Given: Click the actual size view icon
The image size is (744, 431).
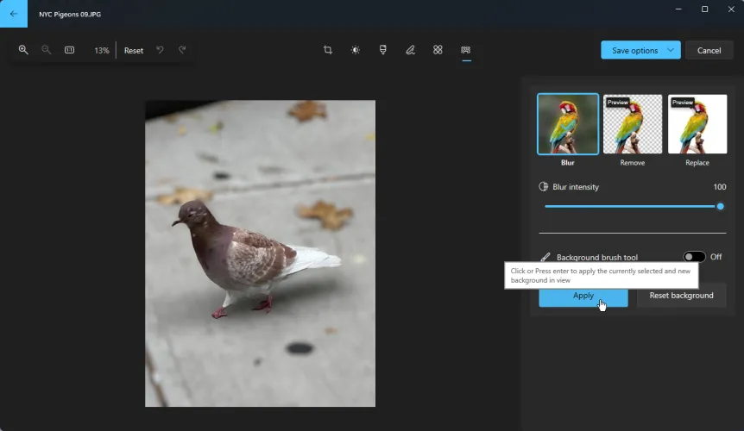Looking at the screenshot, I should coord(69,50).
